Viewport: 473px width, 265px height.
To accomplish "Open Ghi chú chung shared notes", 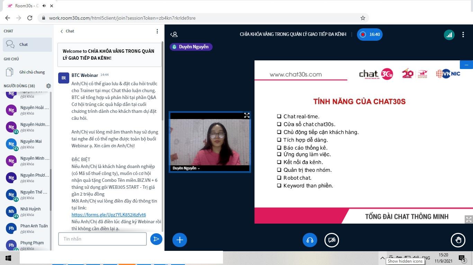I will [x=27, y=72].
